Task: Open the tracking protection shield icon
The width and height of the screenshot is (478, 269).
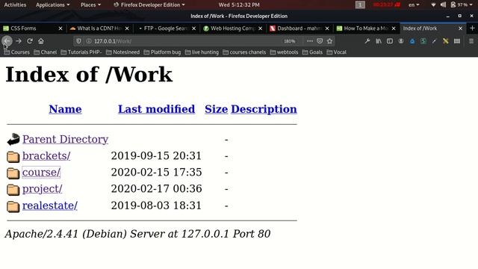Action: click(x=78, y=41)
